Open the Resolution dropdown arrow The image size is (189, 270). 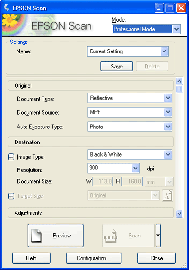coord(136,168)
